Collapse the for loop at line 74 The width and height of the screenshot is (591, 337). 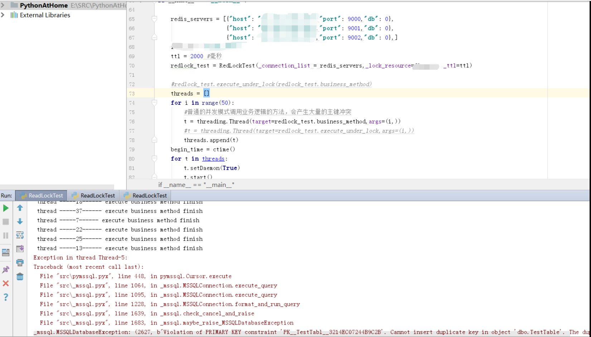pyautogui.click(x=155, y=103)
